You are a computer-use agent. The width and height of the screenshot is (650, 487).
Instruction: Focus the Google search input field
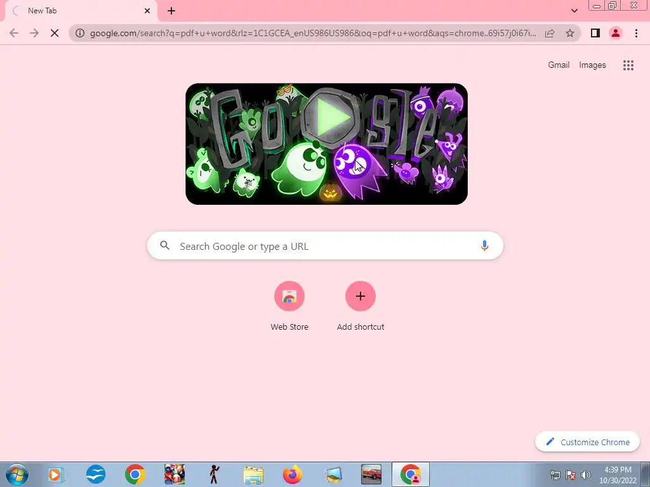point(326,246)
